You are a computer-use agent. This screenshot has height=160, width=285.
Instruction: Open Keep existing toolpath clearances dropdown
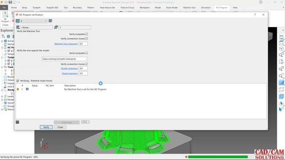coord(65,59)
